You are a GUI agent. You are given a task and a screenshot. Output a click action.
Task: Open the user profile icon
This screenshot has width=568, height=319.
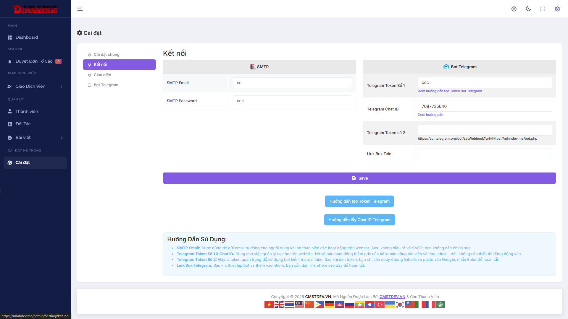pyautogui.click(x=514, y=9)
